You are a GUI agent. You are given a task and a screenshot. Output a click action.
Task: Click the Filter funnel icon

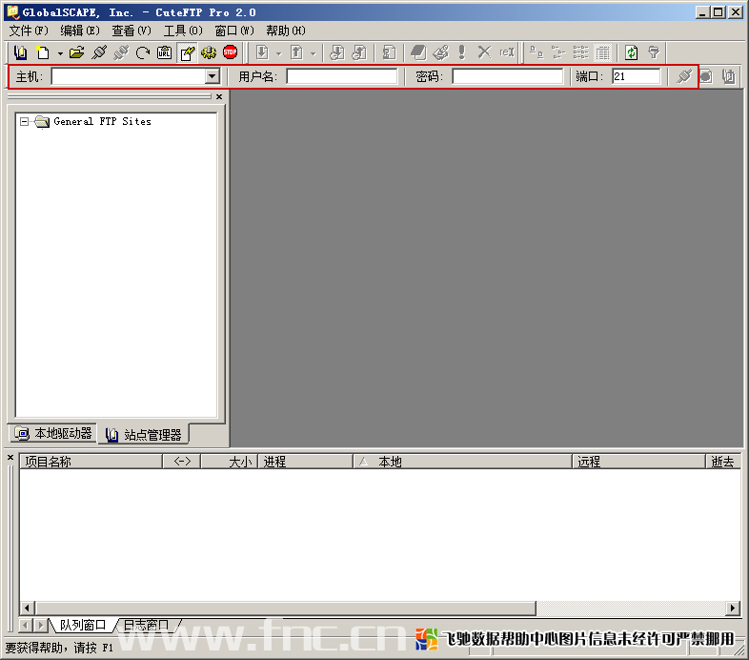coord(654,52)
